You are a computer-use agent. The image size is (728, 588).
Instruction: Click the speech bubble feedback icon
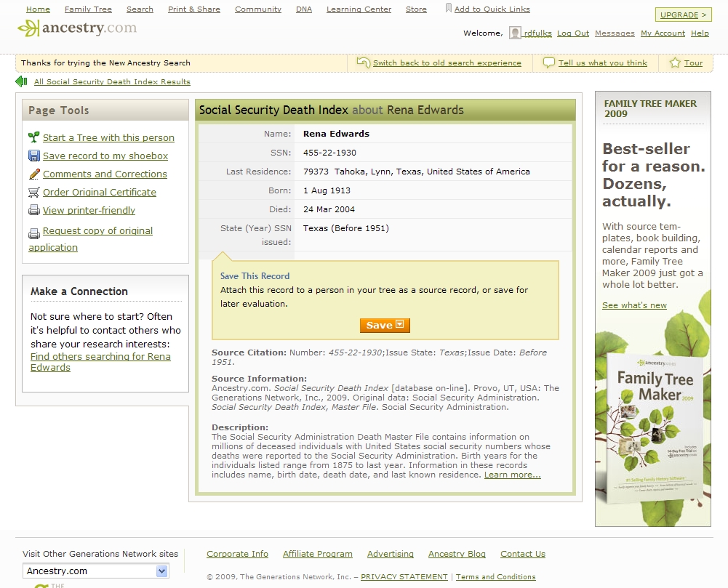point(549,63)
